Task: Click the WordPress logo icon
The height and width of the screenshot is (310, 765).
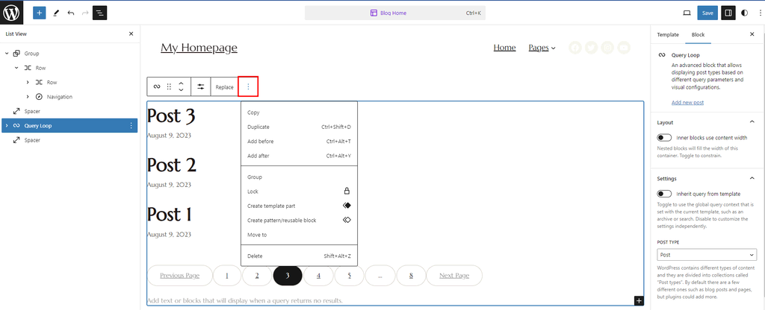Action: coord(13,13)
